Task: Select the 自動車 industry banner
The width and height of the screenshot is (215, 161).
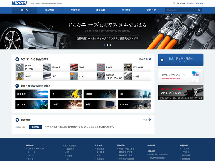Action: [100, 94]
